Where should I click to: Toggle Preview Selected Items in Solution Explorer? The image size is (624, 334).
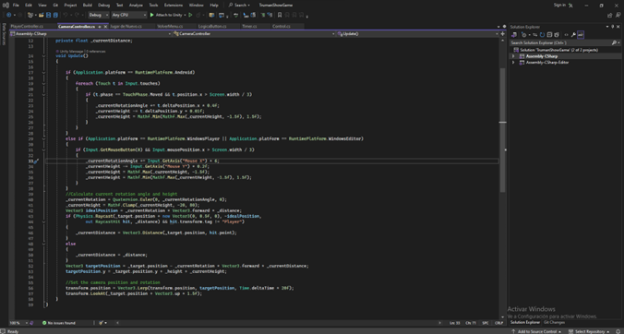[581, 35]
